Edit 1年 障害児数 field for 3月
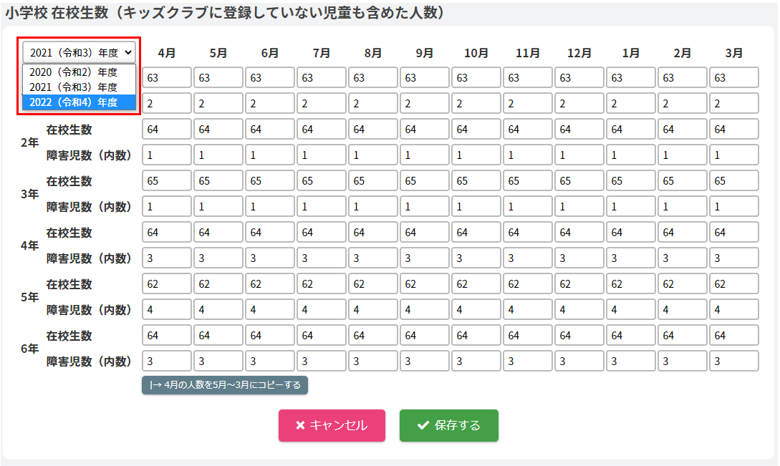This screenshot has width=780, height=466. pos(733,103)
